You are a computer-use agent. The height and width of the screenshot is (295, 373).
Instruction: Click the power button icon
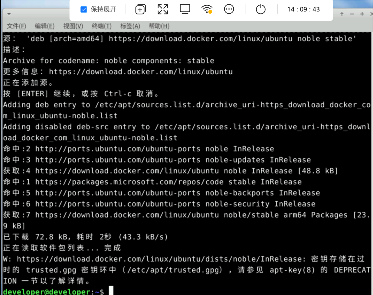pyautogui.click(x=261, y=10)
